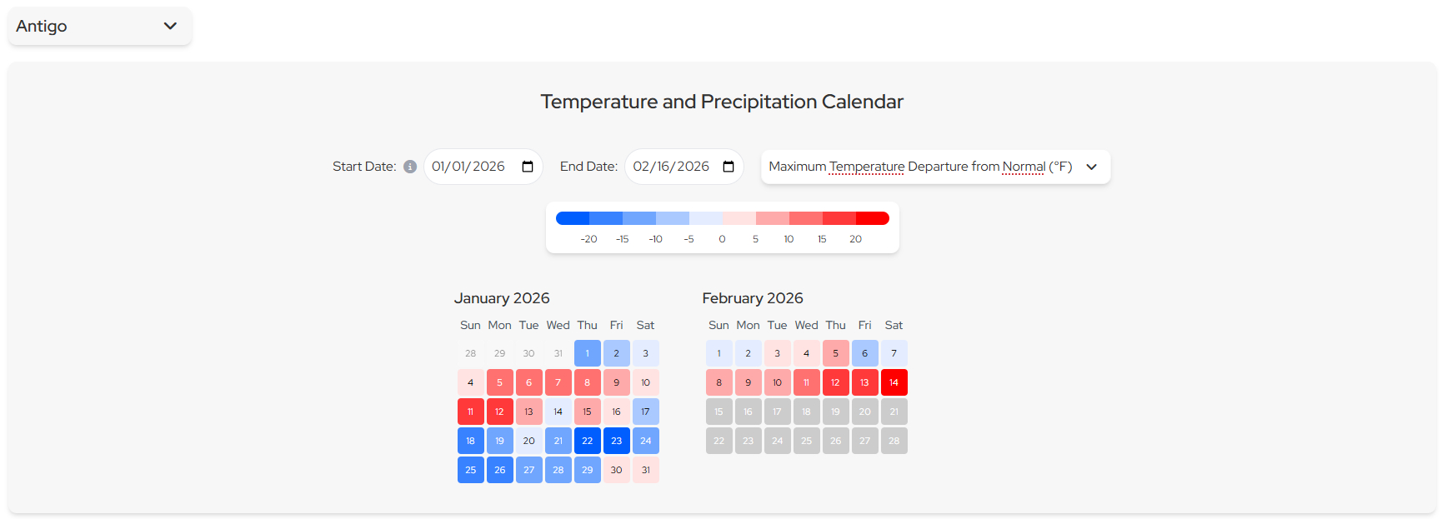Viewport: 1447px width, 519px height.
Task: Click the Start Date field 01/01/2026
Action: [x=468, y=167]
